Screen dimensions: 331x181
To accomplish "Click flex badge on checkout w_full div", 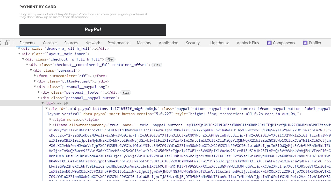I will (x=110, y=59).
